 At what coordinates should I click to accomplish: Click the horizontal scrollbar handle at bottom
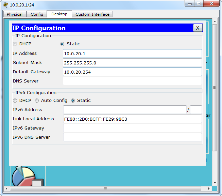point(105,189)
